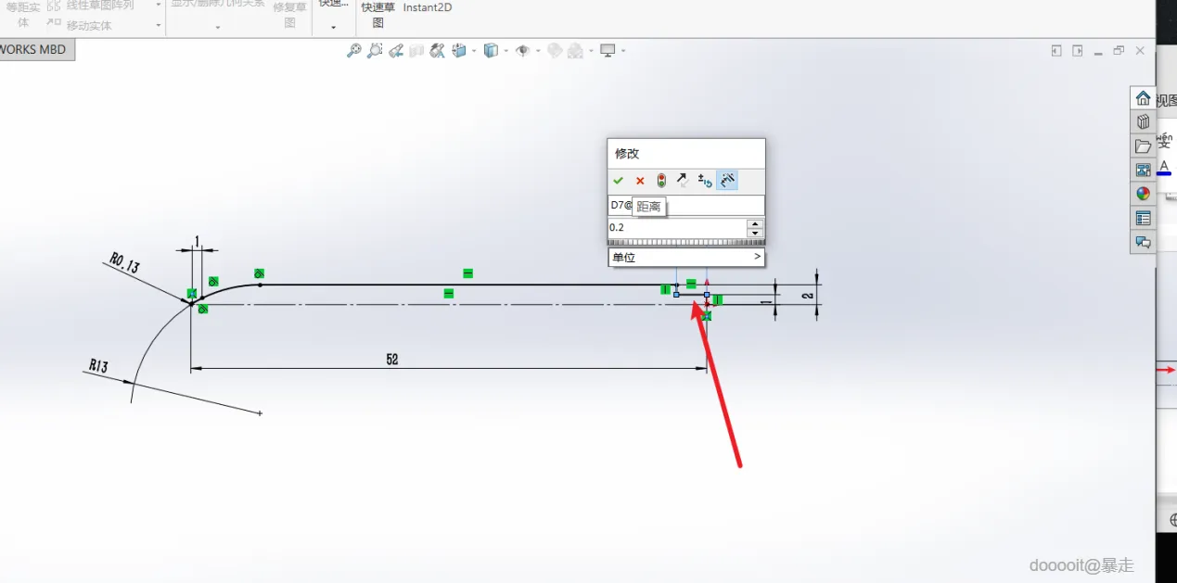Open the file explorer folder pane icon

pyautogui.click(x=1143, y=146)
